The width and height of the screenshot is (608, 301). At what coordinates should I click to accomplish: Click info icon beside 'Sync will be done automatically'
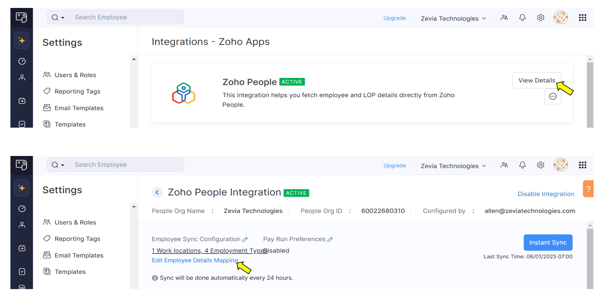pos(155,278)
